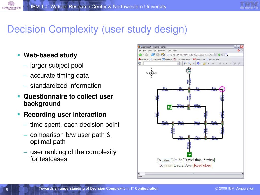The width and height of the screenshot is (260, 195).
Task: Click the traffic light at Pine and Orange
Action: coord(189,138)
